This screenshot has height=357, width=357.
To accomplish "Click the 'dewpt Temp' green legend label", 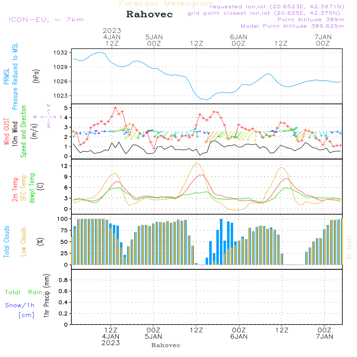I will [32, 188].
